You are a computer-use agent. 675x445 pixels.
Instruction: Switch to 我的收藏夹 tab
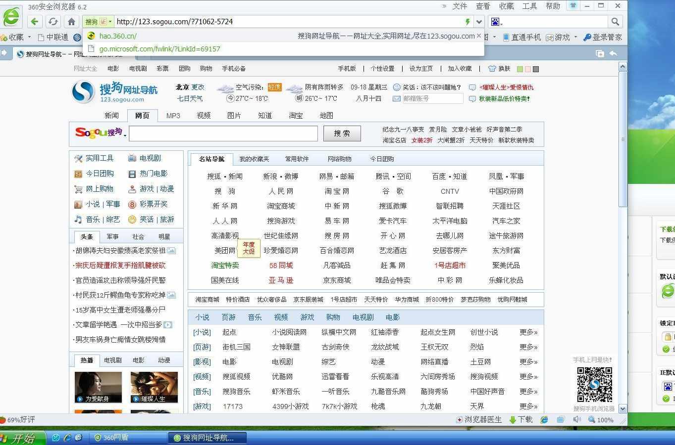pos(254,159)
